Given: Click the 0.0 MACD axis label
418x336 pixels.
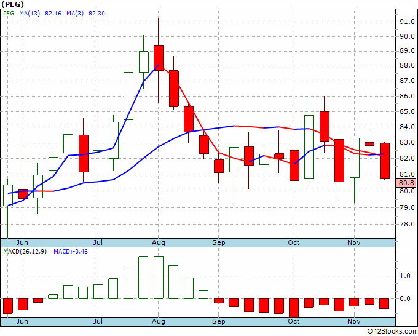Looking at the screenshot, I should [405, 298].
